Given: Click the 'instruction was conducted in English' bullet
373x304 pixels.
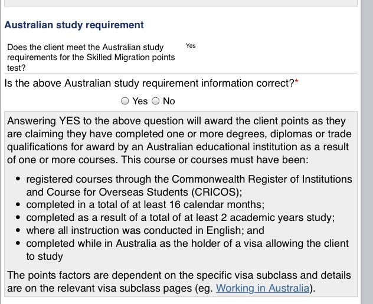Looking at the screenshot, I should click(145, 230).
